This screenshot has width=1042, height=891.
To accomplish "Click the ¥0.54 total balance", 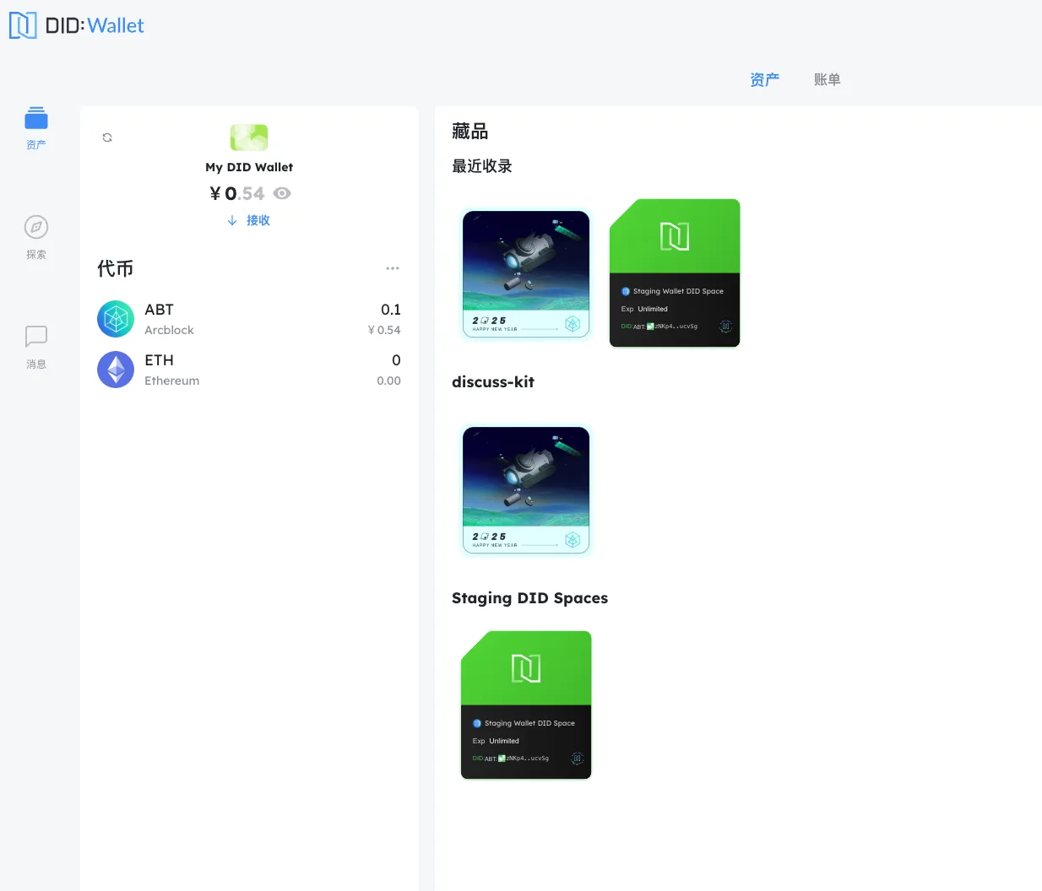I will pos(237,193).
